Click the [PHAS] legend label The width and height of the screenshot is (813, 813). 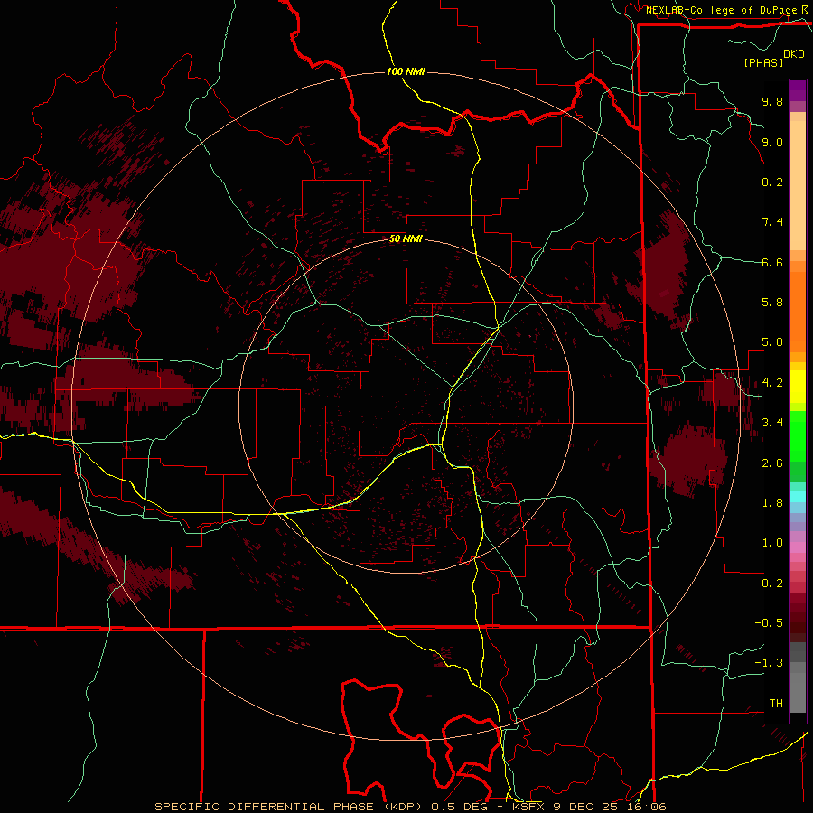coord(763,62)
